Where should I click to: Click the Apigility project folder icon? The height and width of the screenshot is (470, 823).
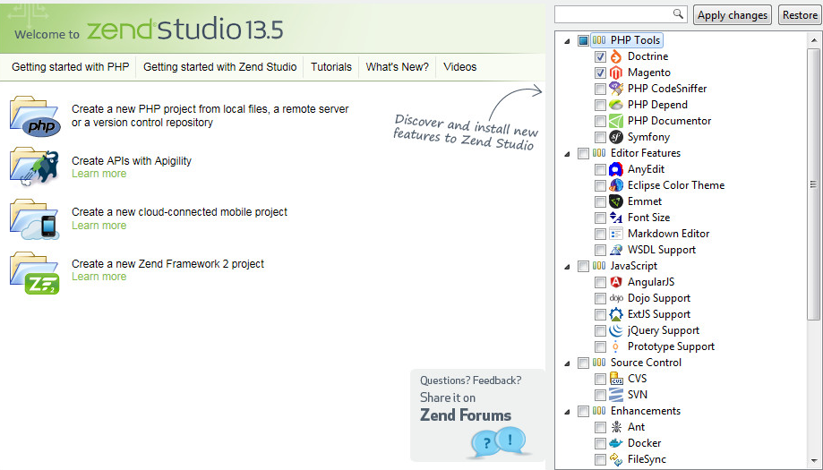coord(35,167)
